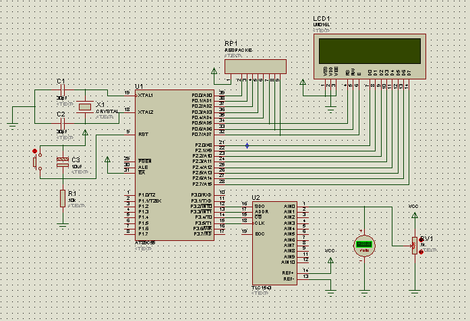Click the DC voltmeter instrument
Image resolution: width=470 pixels, height=321 pixels.
pos(365,245)
